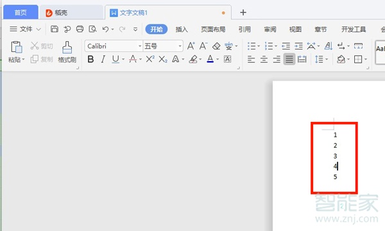Open paragraph dialog launcher corner arrow
The width and height of the screenshot is (385, 231).
coord(368,68)
